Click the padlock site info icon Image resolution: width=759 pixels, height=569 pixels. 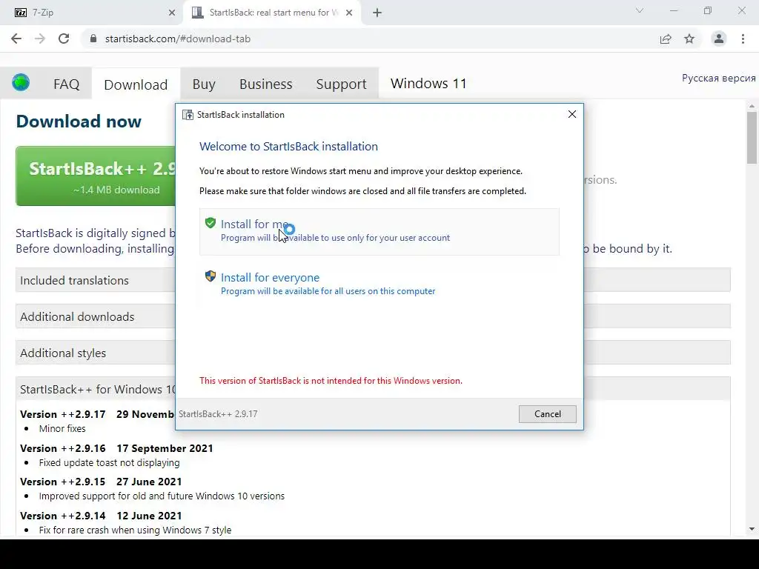(93, 39)
